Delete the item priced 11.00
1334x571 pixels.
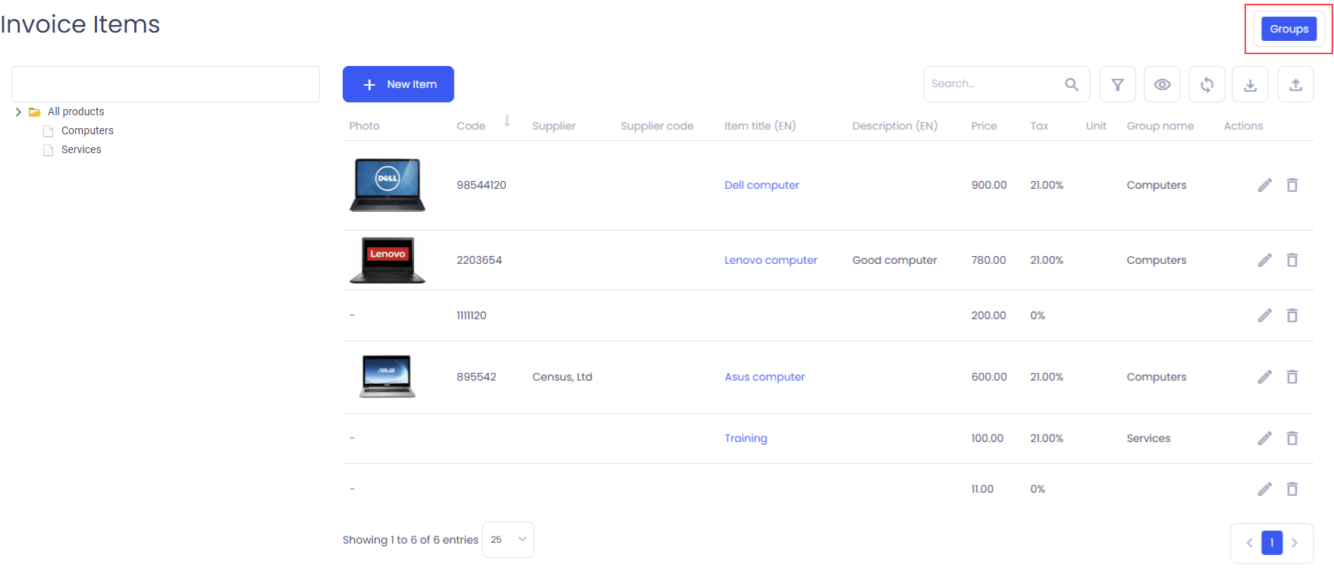click(1292, 489)
